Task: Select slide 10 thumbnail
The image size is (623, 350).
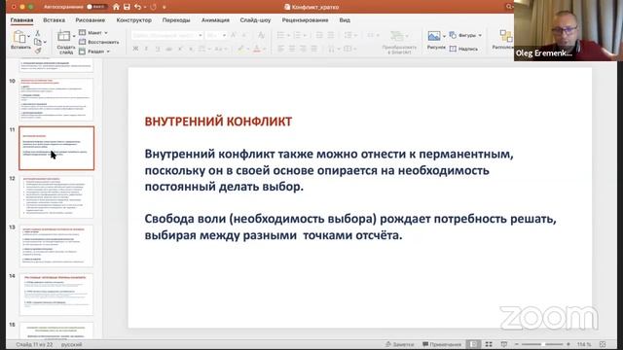Action: tap(56, 99)
